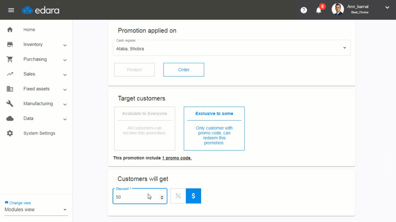The image size is (396, 222).
Task: Open the help question mark icon
Action: [x=304, y=10]
